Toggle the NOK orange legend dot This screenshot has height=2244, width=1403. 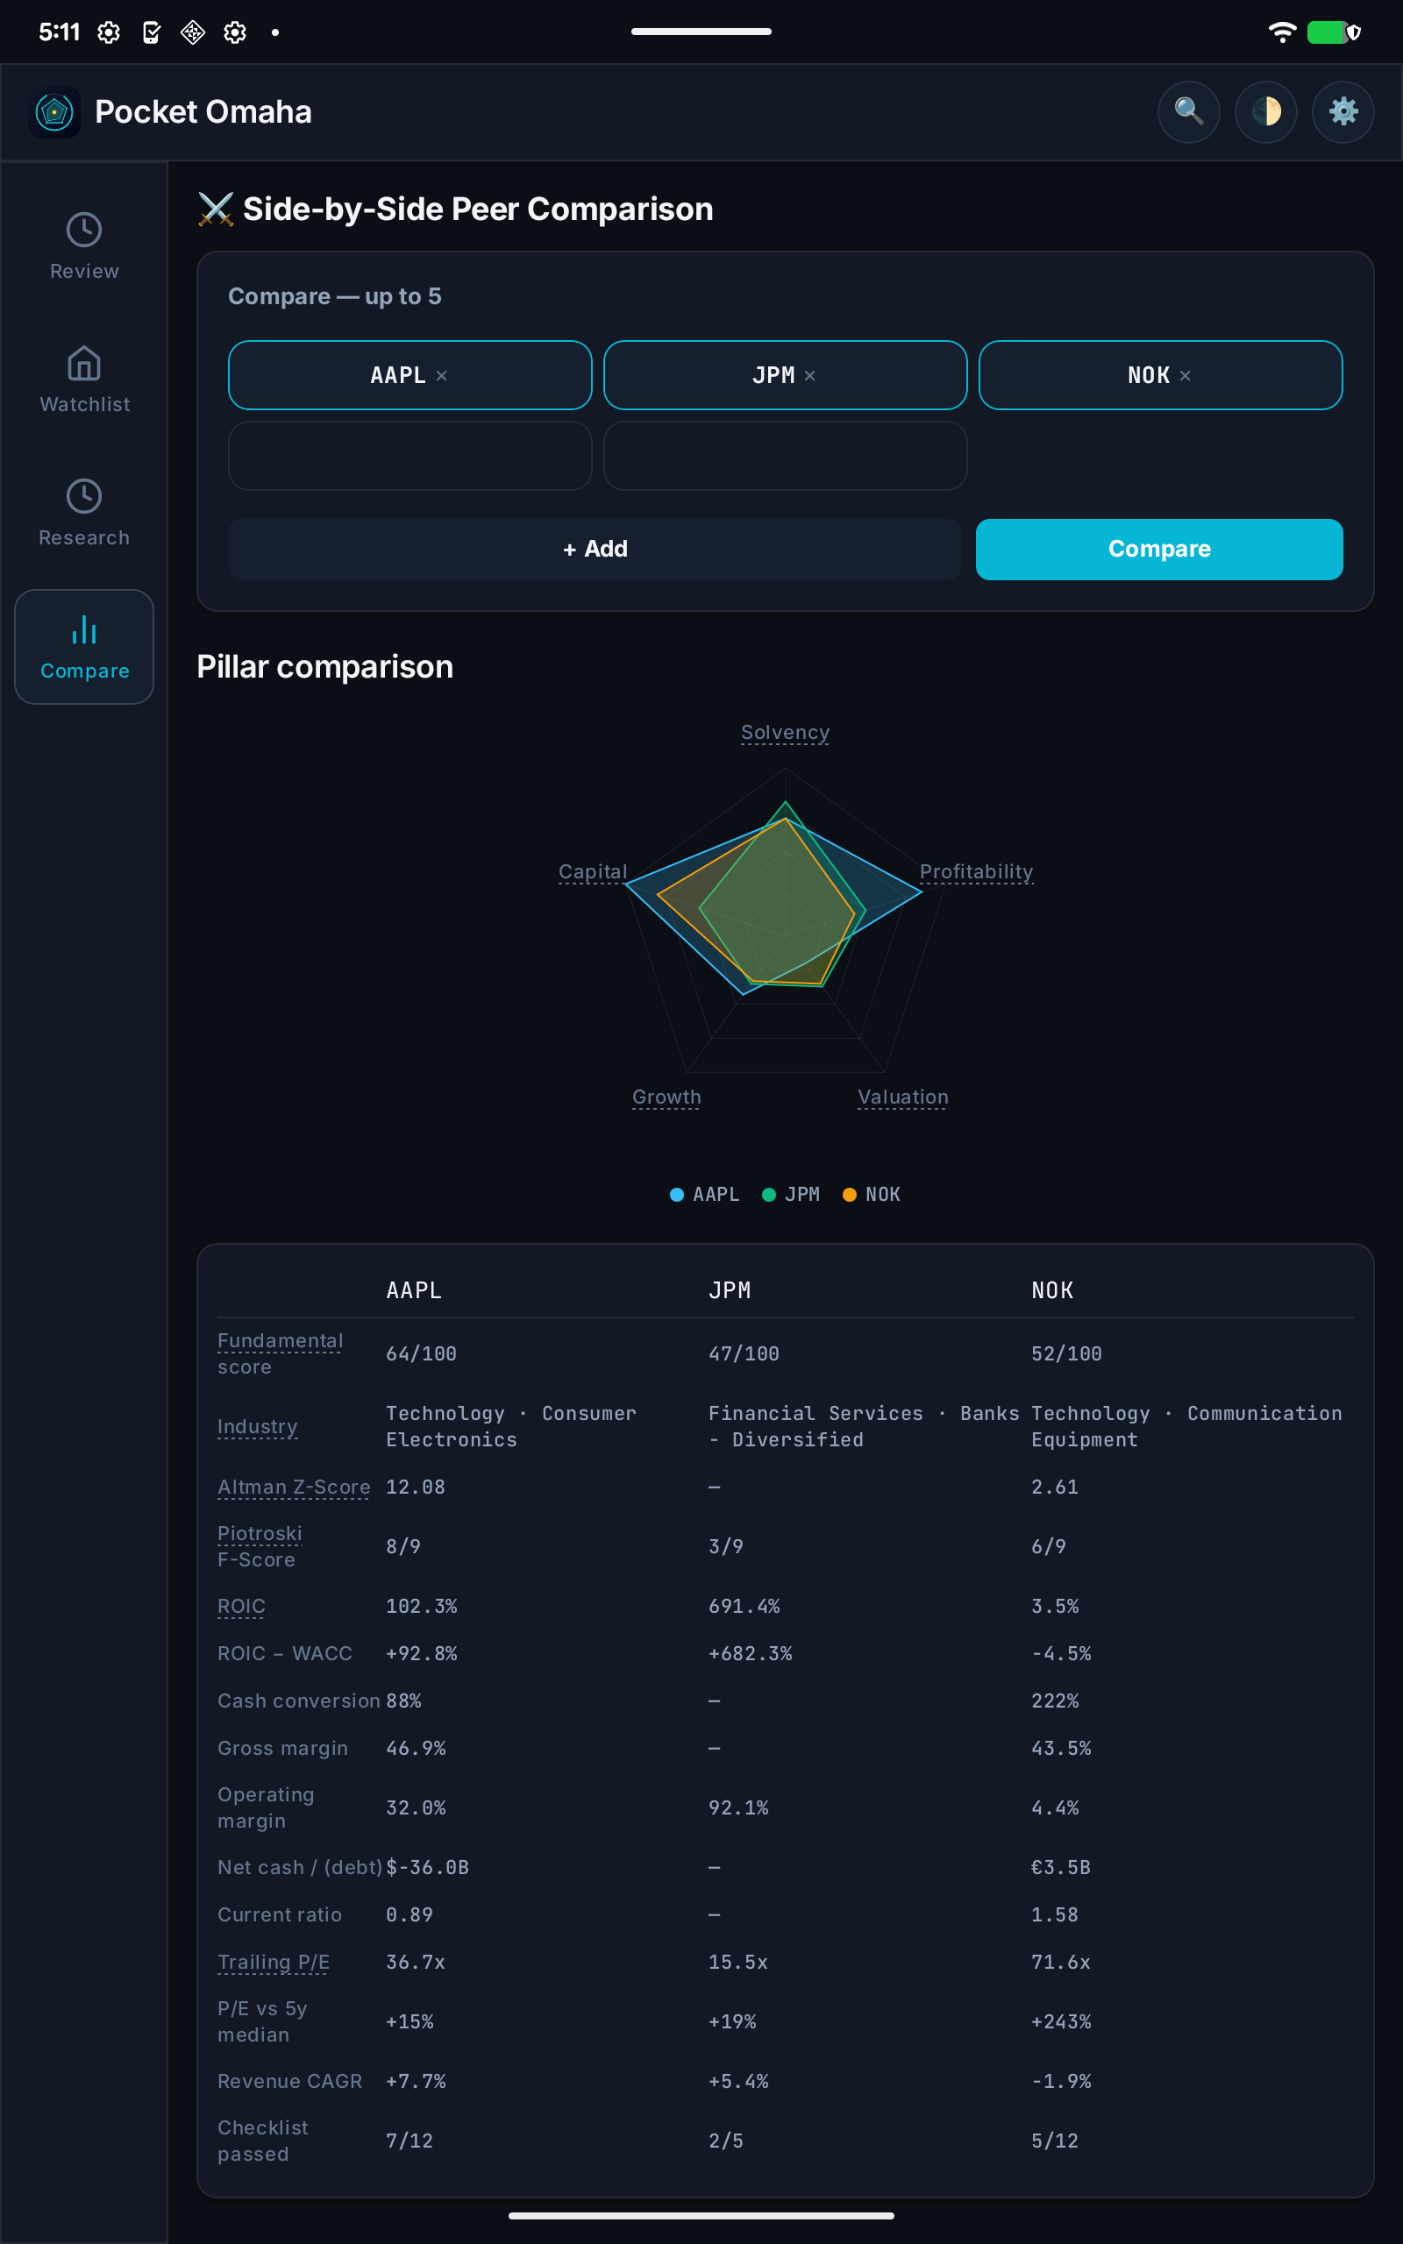tap(849, 1195)
